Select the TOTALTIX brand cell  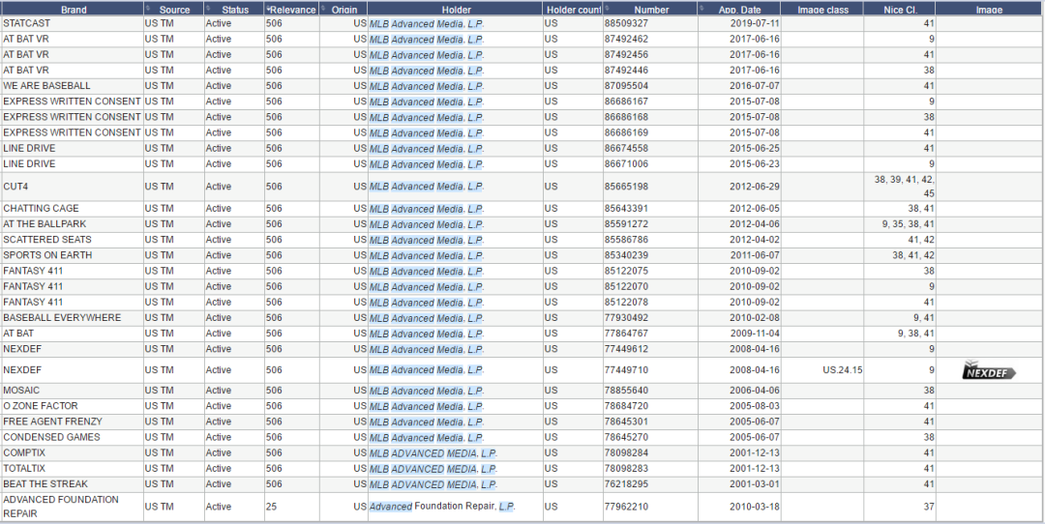pos(72,468)
